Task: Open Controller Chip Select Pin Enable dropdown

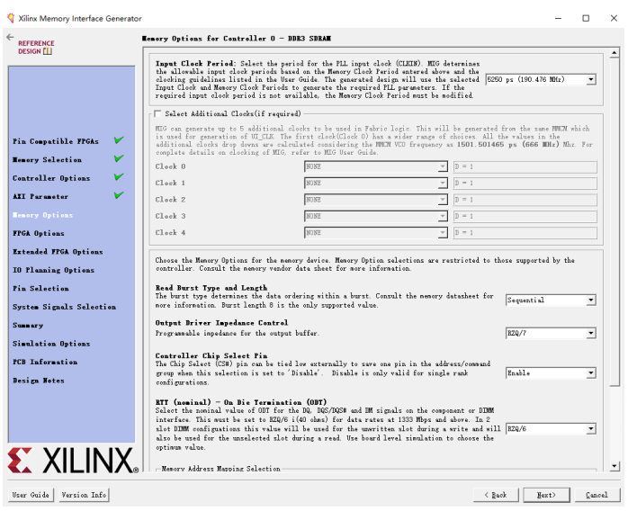Action: pyautogui.click(x=551, y=373)
